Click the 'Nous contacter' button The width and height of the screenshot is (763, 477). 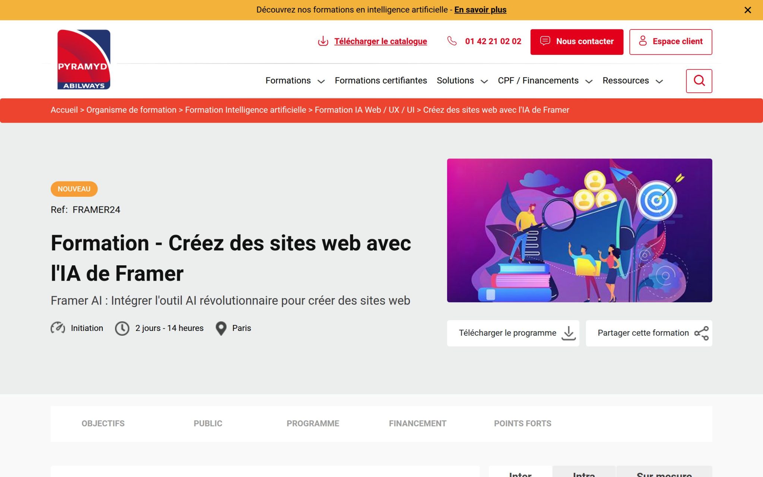pyautogui.click(x=577, y=42)
